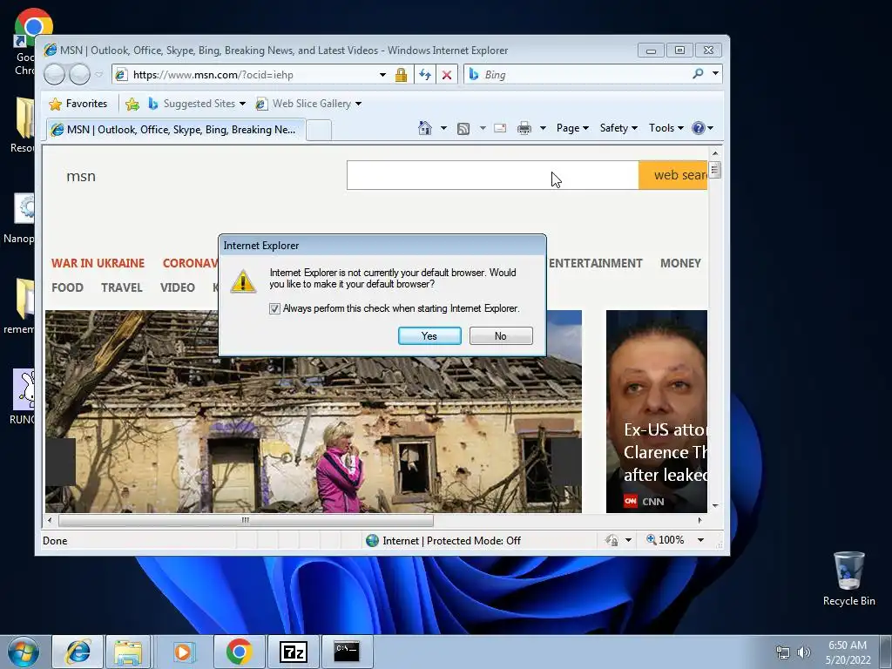Viewport: 892px width, 669px height.
Task: Click the Add to Favorites Bar icon
Action: click(x=132, y=104)
